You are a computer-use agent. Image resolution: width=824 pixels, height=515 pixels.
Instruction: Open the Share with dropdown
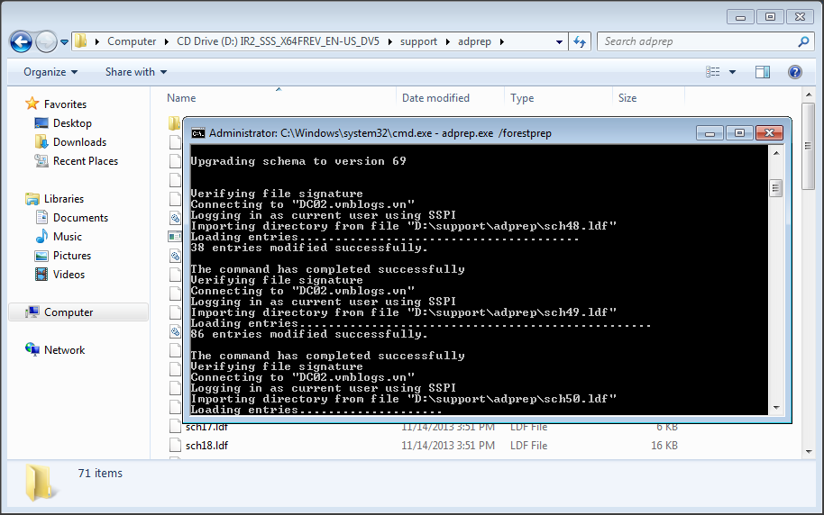(x=135, y=72)
